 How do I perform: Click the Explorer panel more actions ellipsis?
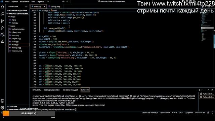pos(26,6)
